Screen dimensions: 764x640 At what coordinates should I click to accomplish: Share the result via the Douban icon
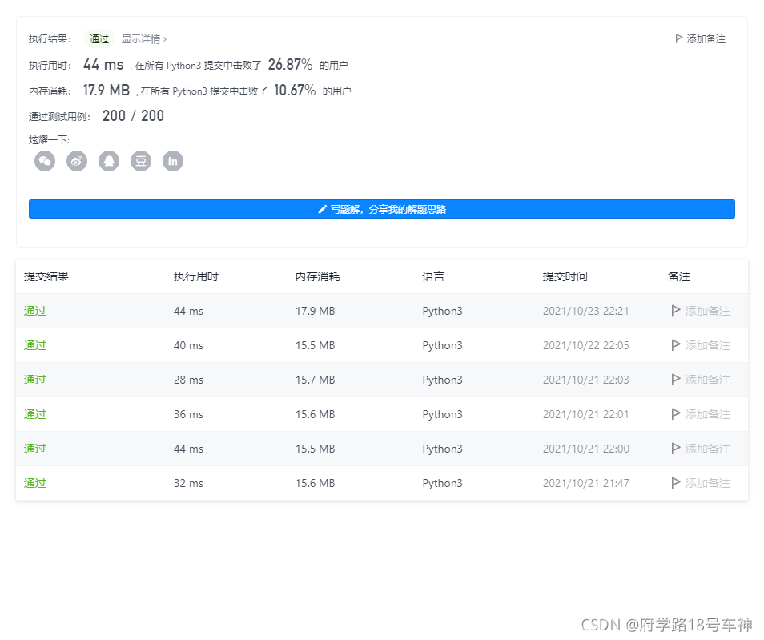click(141, 161)
